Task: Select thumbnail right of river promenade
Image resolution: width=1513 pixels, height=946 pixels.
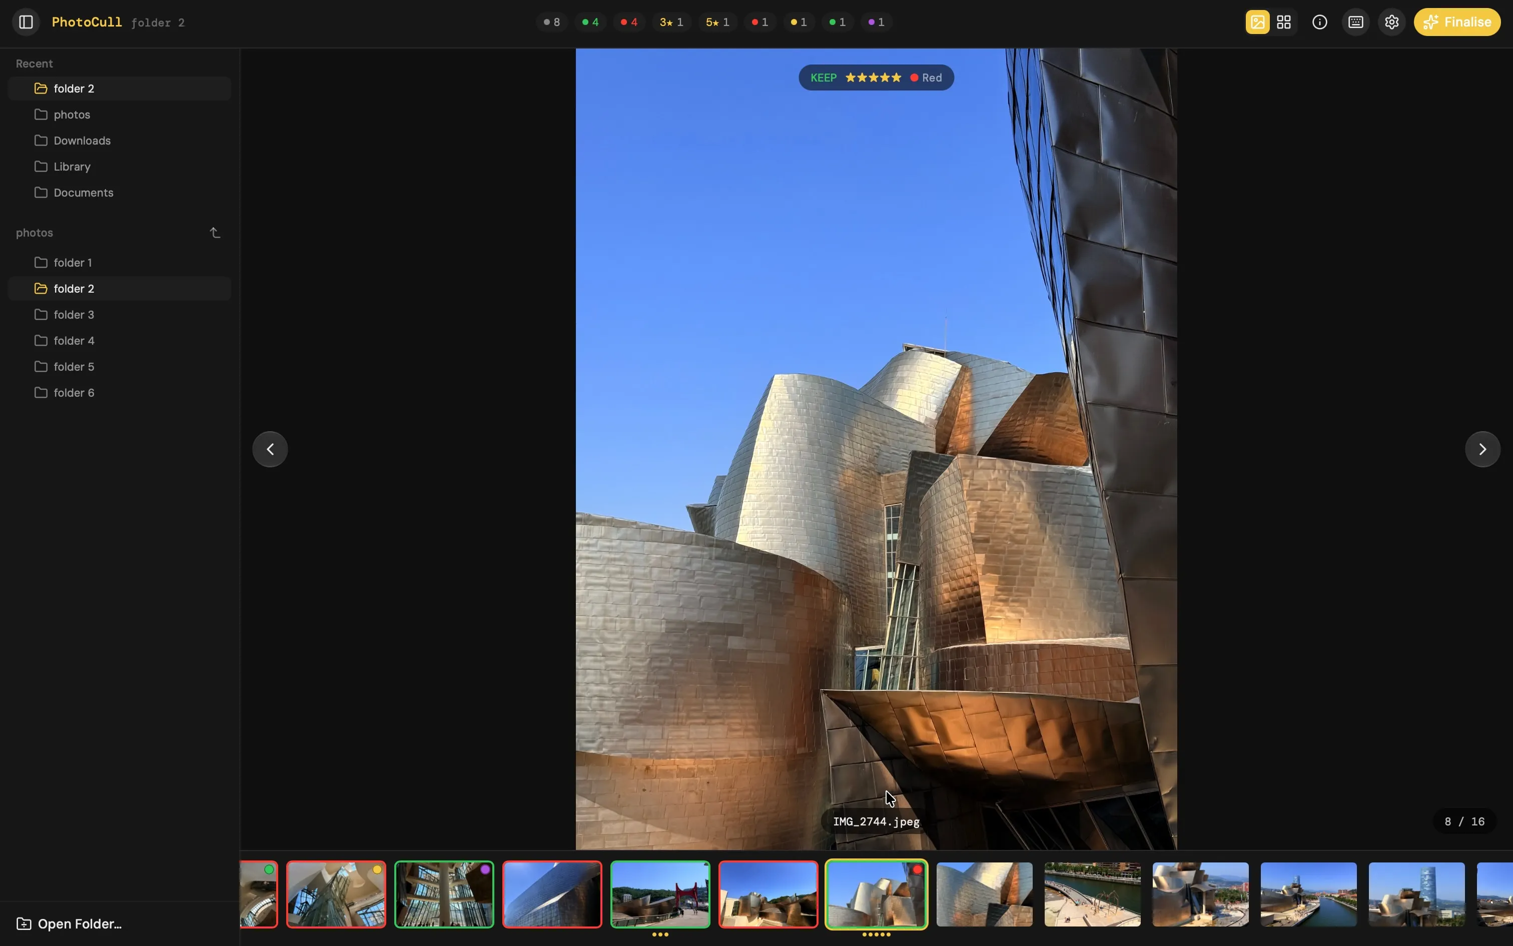Action: click(1201, 894)
